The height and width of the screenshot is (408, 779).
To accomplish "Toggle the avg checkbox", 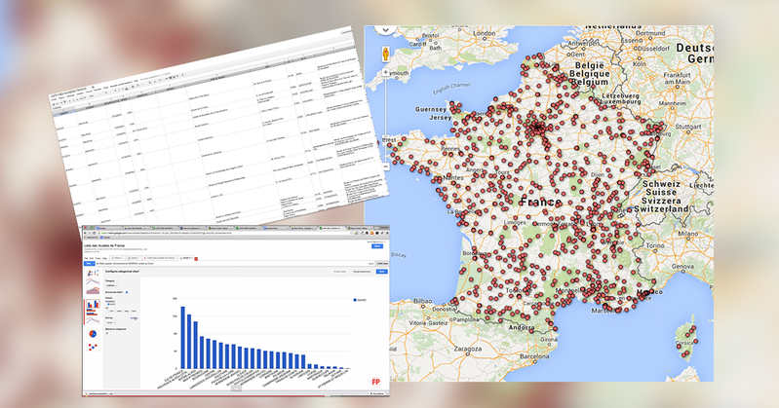I will pyautogui.click(x=123, y=311).
